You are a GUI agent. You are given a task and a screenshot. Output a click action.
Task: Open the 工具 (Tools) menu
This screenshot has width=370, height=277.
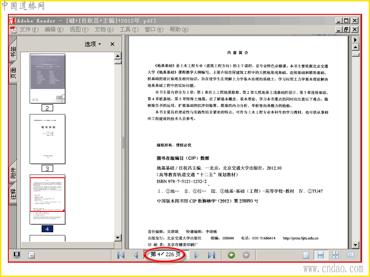(129, 30)
